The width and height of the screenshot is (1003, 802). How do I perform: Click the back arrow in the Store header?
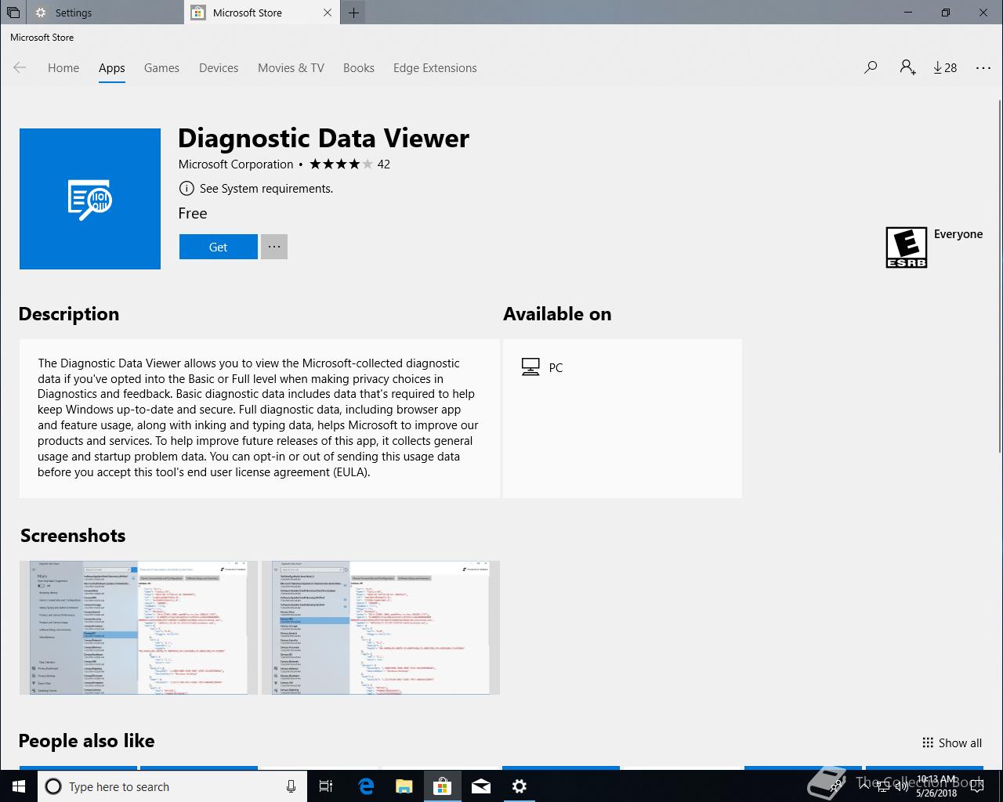coord(20,68)
